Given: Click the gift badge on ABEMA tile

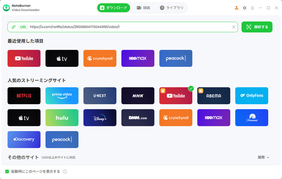Looking at the screenshot, I should (x=201, y=91).
